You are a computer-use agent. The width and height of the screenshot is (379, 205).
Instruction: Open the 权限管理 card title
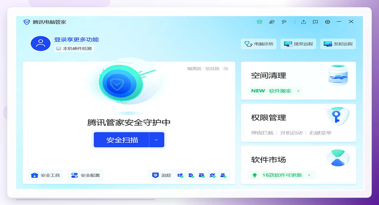point(269,117)
